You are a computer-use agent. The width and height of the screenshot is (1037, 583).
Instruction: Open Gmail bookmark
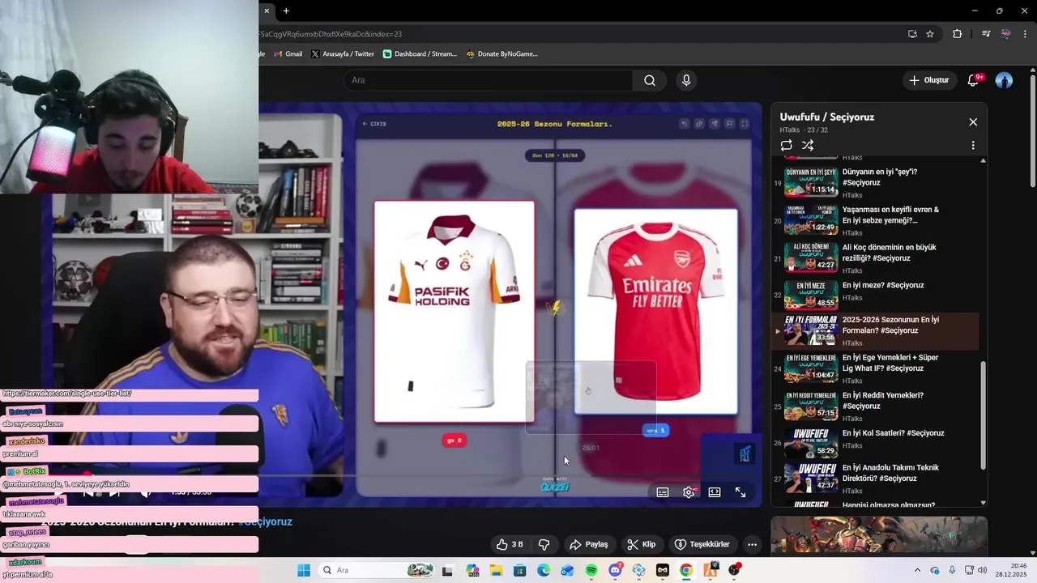[x=288, y=54]
